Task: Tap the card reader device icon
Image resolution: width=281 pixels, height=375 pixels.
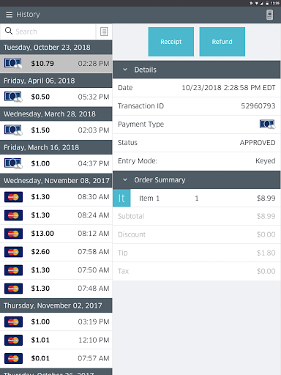Action: pos(269,15)
